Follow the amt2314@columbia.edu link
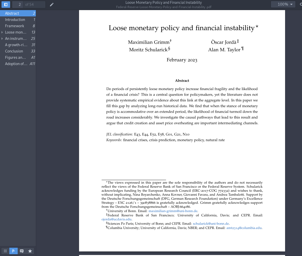This screenshot has width=302, height=256. coord(244,228)
